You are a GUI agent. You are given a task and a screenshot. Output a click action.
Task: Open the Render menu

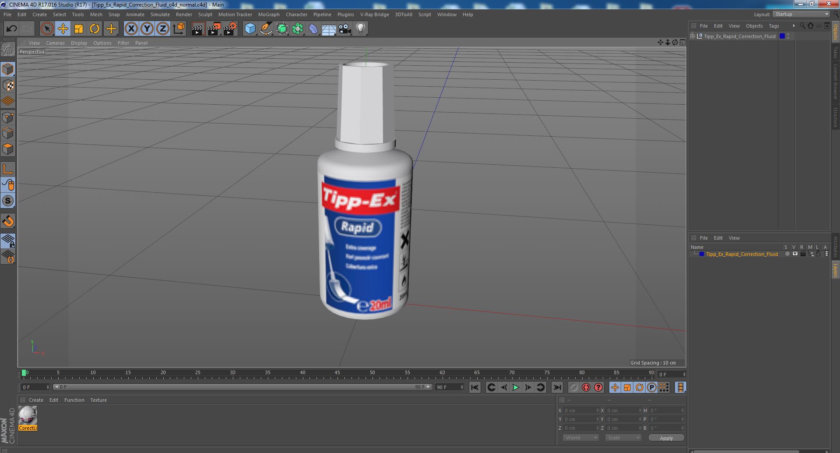point(184,14)
